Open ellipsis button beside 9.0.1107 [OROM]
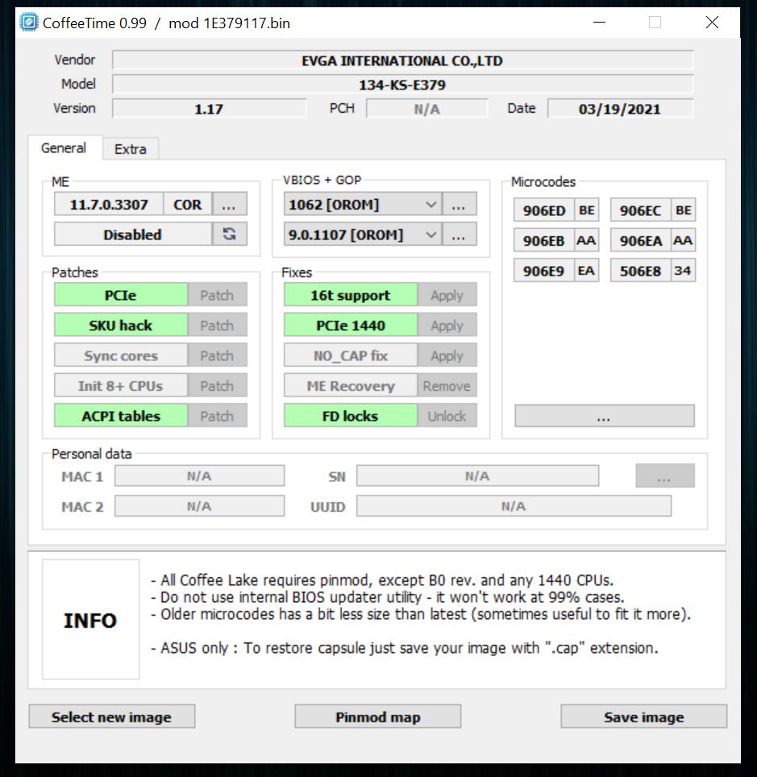This screenshot has width=757, height=777. (459, 234)
